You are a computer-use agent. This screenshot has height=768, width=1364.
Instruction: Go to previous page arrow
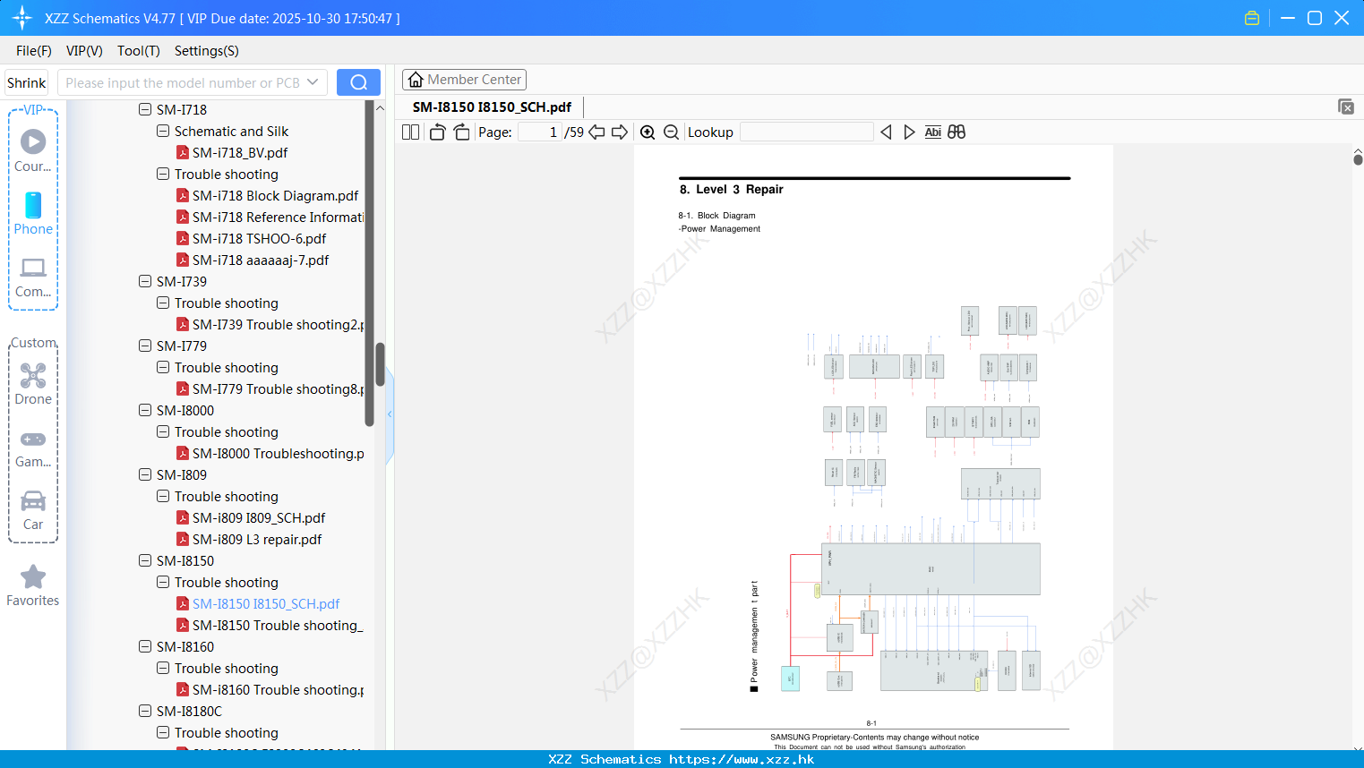point(596,132)
